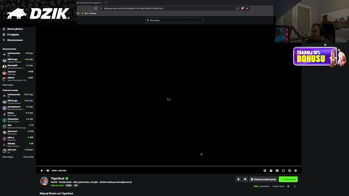Unmute the video player audio
This screenshot has height=196, width=349.
pos(48,171)
